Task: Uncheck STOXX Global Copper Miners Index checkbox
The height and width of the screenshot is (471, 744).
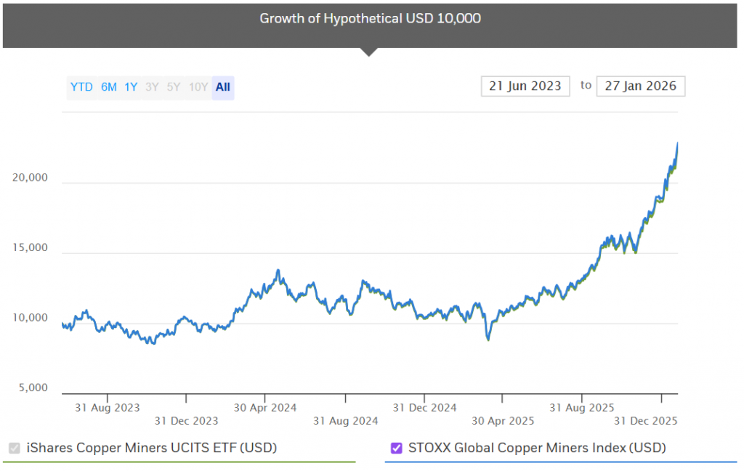Action: tap(397, 448)
